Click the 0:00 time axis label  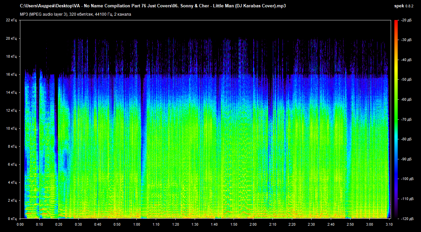20,224
